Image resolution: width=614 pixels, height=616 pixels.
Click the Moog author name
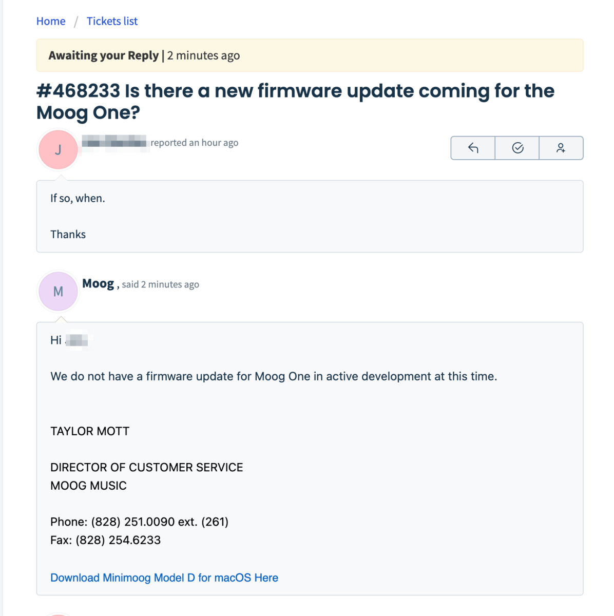pyautogui.click(x=98, y=283)
